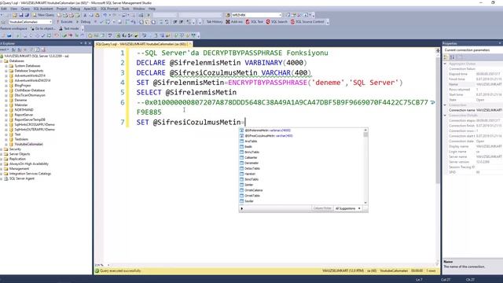Select the Integration Services Catalogs folder
The image size is (503, 283).
pos(30,174)
